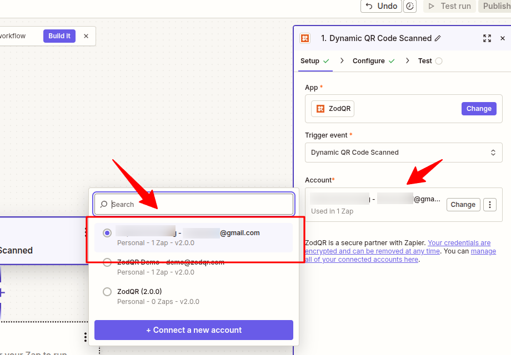Click the chevron between Setup and Configure
The width and height of the screenshot is (511, 355).
(x=342, y=60)
